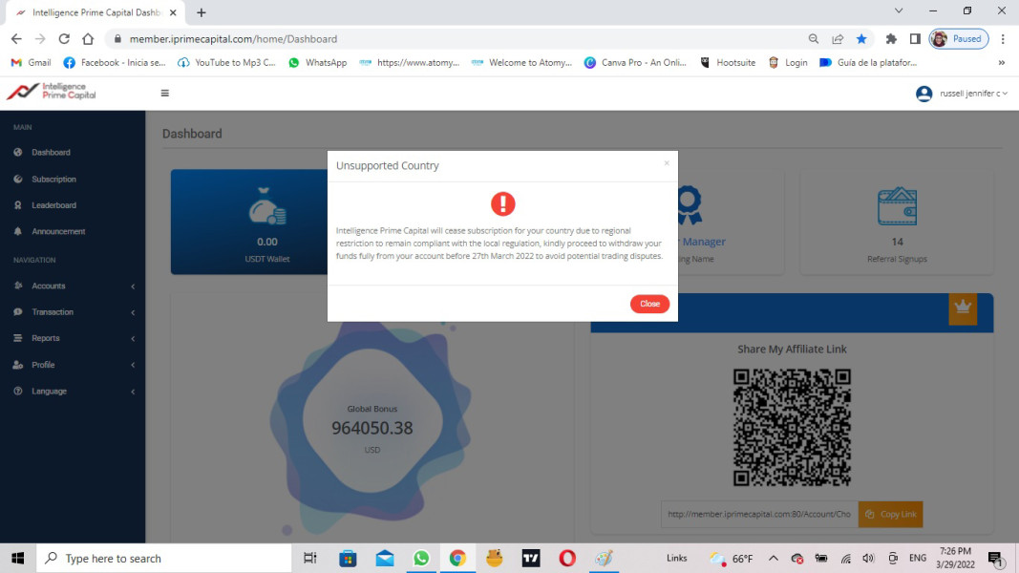
Task: Close the Intelligence Prime Capital browser tab
Action: point(173,12)
